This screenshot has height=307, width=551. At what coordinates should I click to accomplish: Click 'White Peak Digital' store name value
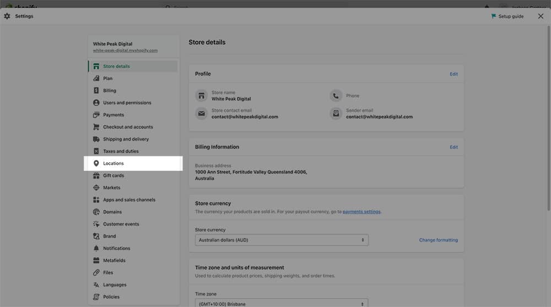231,99
